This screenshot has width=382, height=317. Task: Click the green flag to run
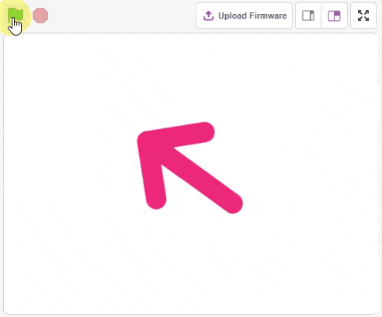16,16
